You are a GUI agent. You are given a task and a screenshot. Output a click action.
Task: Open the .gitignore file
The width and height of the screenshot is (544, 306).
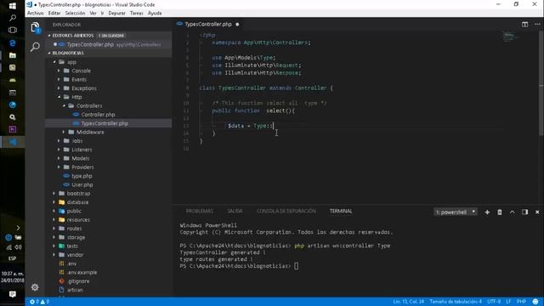click(x=78, y=281)
